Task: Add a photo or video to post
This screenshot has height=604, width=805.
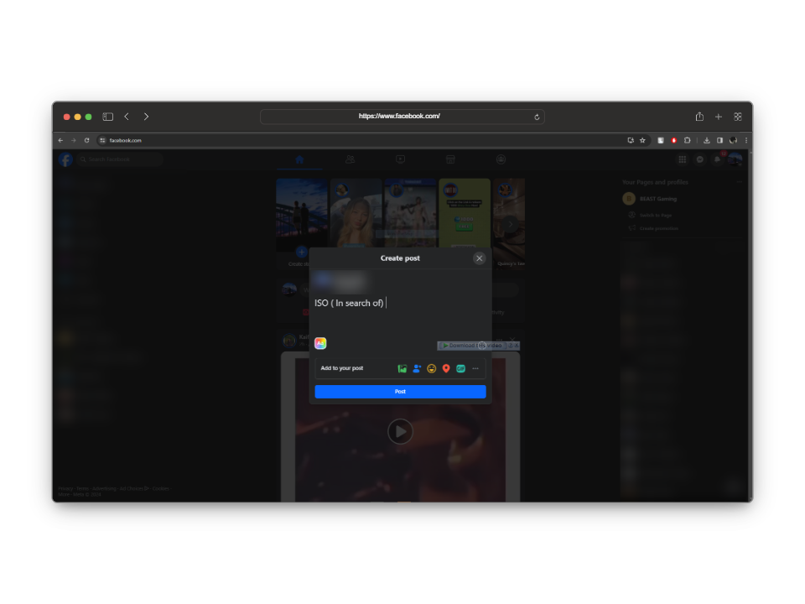Action: [402, 368]
